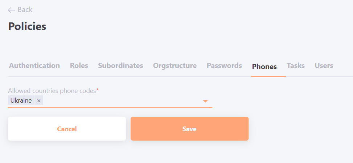Select the Ukraine country chip
Screen dimensions: 353x163
[x=21, y=101]
